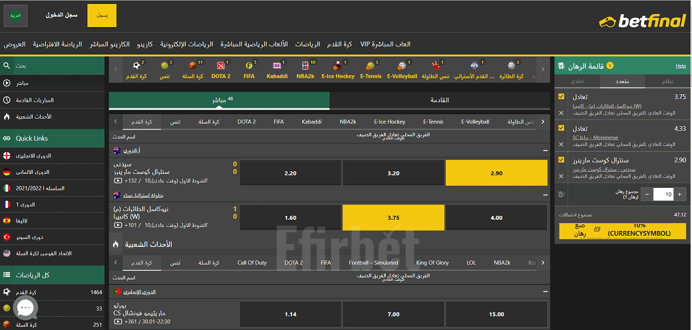Bet on 2.20 odds for Sydney
The height and width of the screenshot is (330, 692).
coord(290,173)
